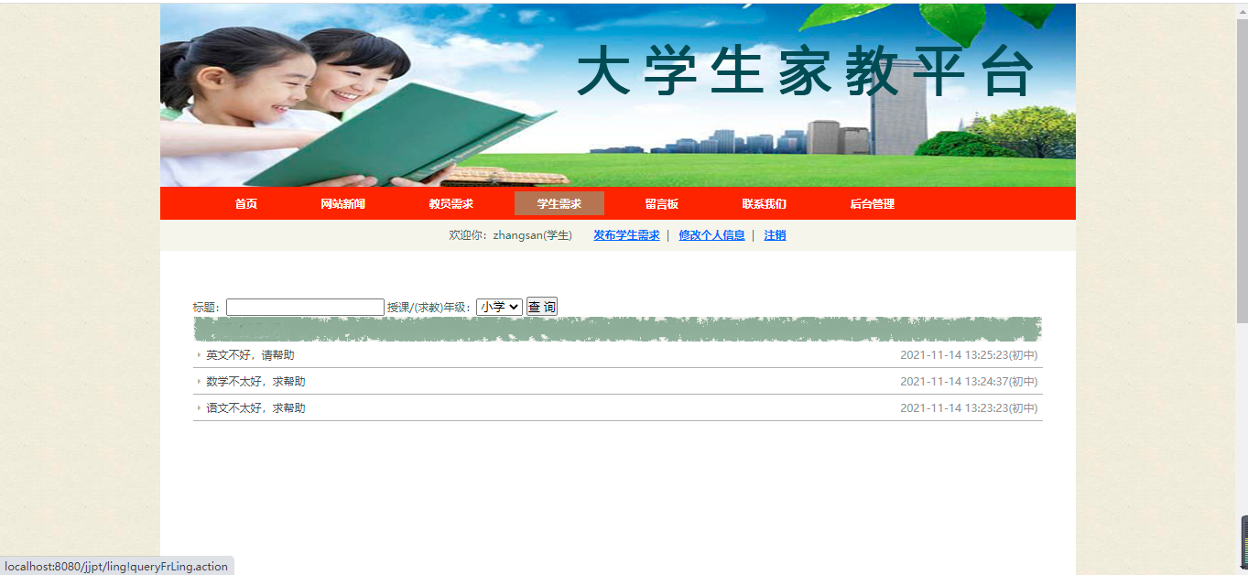Open 联系我们 menu item

(765, 204)
